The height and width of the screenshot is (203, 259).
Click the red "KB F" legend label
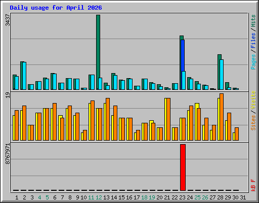point(253,185)
